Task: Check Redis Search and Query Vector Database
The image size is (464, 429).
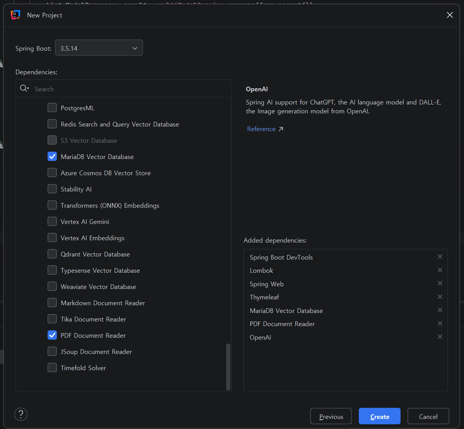Action: [x=52, y=124]
